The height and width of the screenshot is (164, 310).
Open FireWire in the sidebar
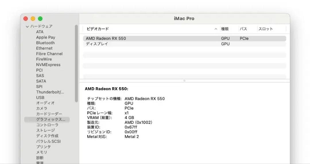(x=44, y=59)
